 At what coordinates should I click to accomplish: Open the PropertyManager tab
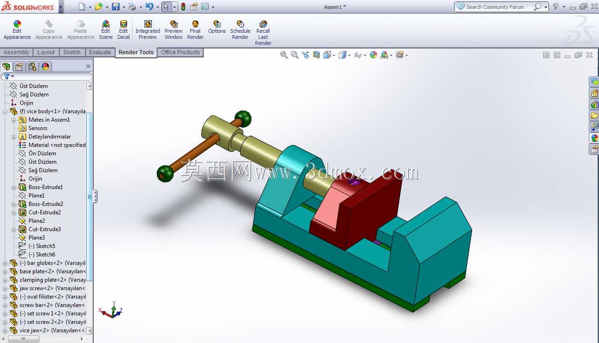[x=19, y=66]
